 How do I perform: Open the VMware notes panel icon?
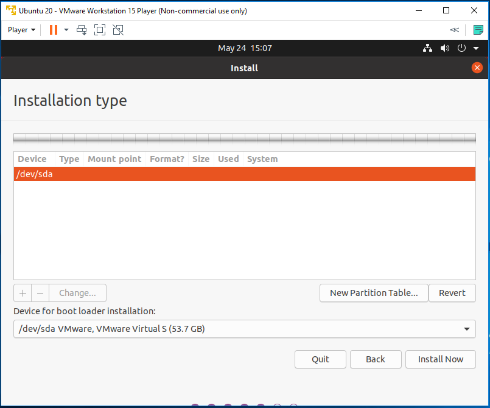click(x=478, y=30)
